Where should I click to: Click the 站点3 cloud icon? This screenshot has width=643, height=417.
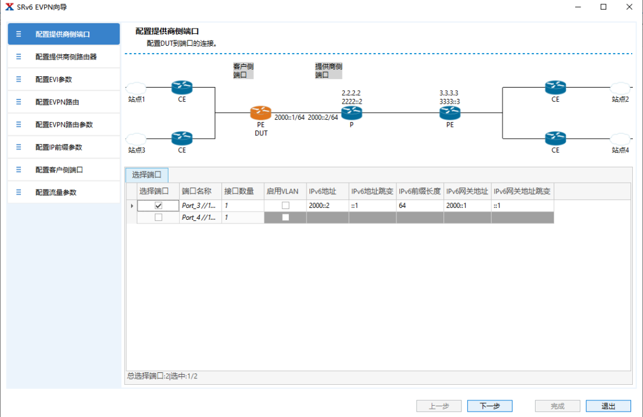tap(136, 139)
